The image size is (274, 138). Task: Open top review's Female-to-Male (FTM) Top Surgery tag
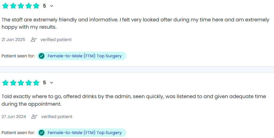click(x=84, y=56)
